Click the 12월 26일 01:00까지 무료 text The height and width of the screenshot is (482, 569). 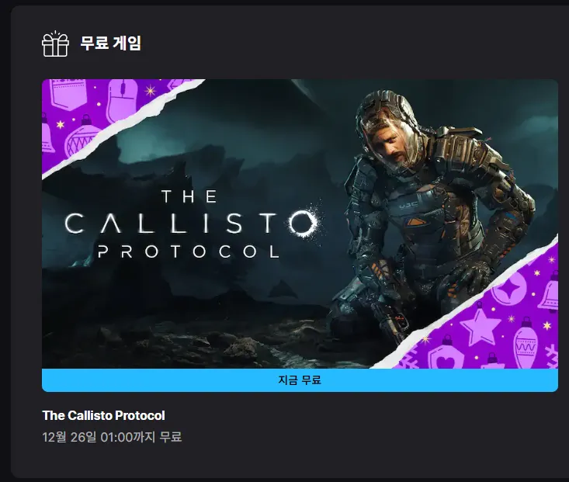click(x=112, y=437)
